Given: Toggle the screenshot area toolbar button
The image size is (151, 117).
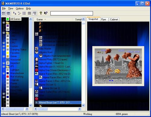Looking at the screenshot, I should [8, 13].
